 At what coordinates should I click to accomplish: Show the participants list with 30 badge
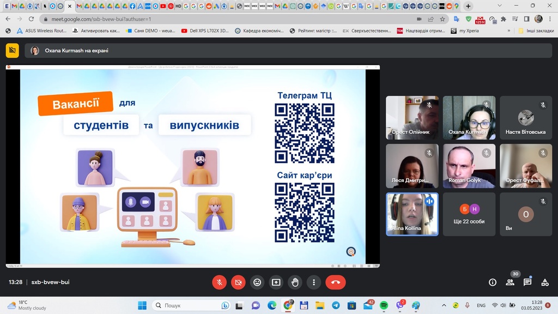click(510, 282)
